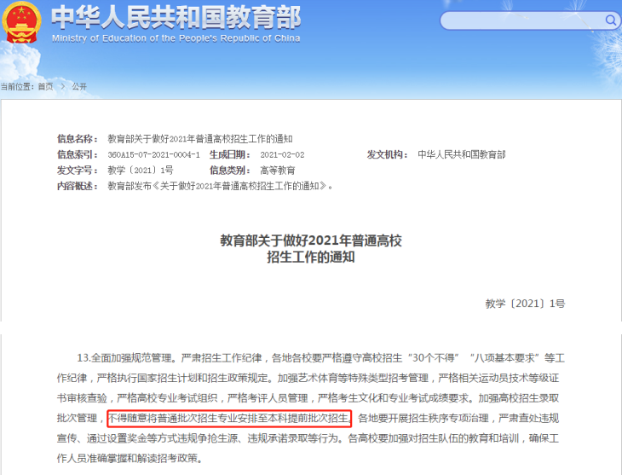
Task: Click the 发文机构 label
Action: 387,154
